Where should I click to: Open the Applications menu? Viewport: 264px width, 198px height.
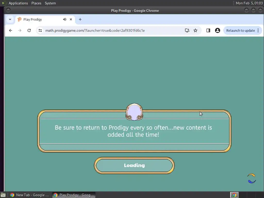pos(18,3)
